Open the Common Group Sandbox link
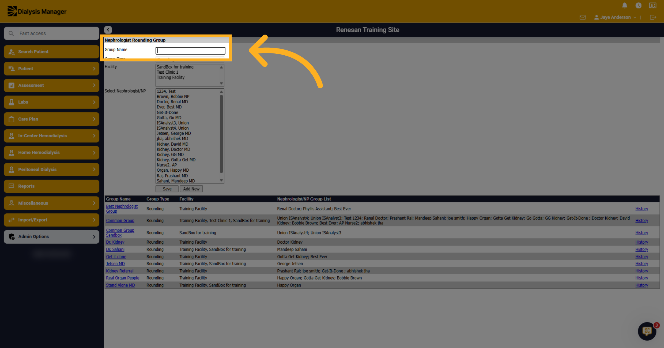This screenshot has width=664, height=348. 120,233
